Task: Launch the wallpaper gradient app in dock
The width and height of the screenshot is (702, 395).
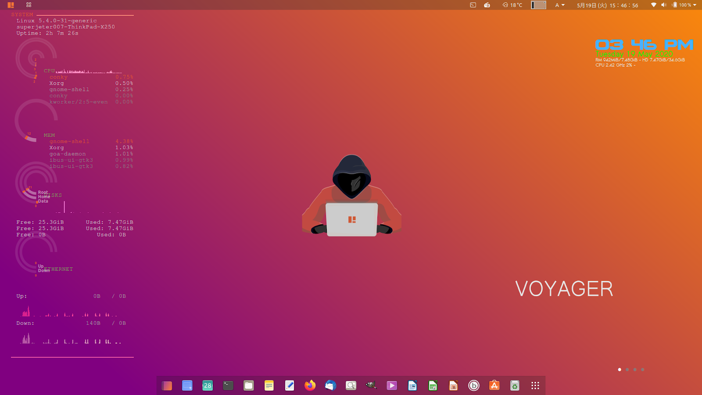Action: 167,385
